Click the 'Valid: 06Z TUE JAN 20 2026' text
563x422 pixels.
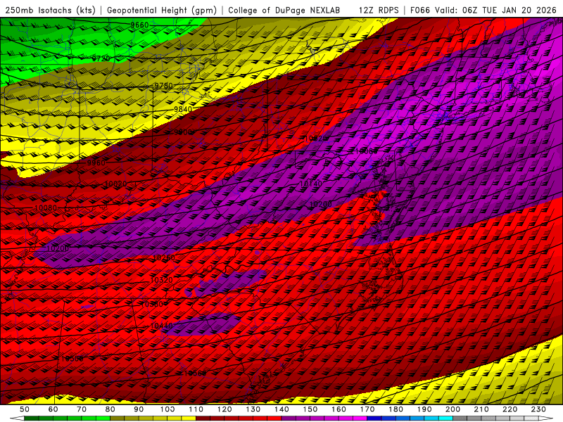495,10
